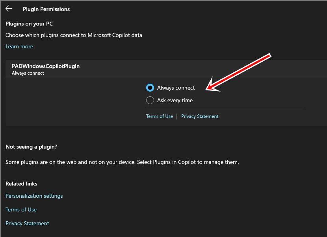Click the Plugin Permissions page title
327x237 pixels.
pyautogui.click(x=46, y=9)
